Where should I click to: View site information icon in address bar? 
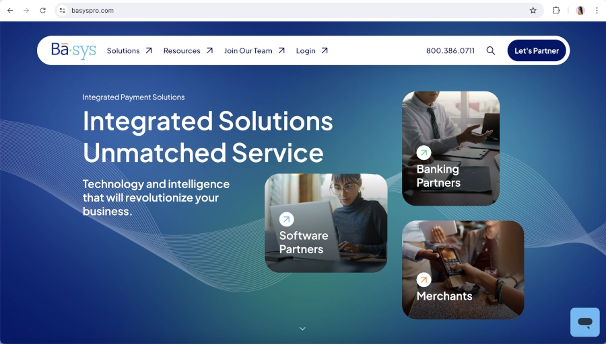tap(62, 10)
